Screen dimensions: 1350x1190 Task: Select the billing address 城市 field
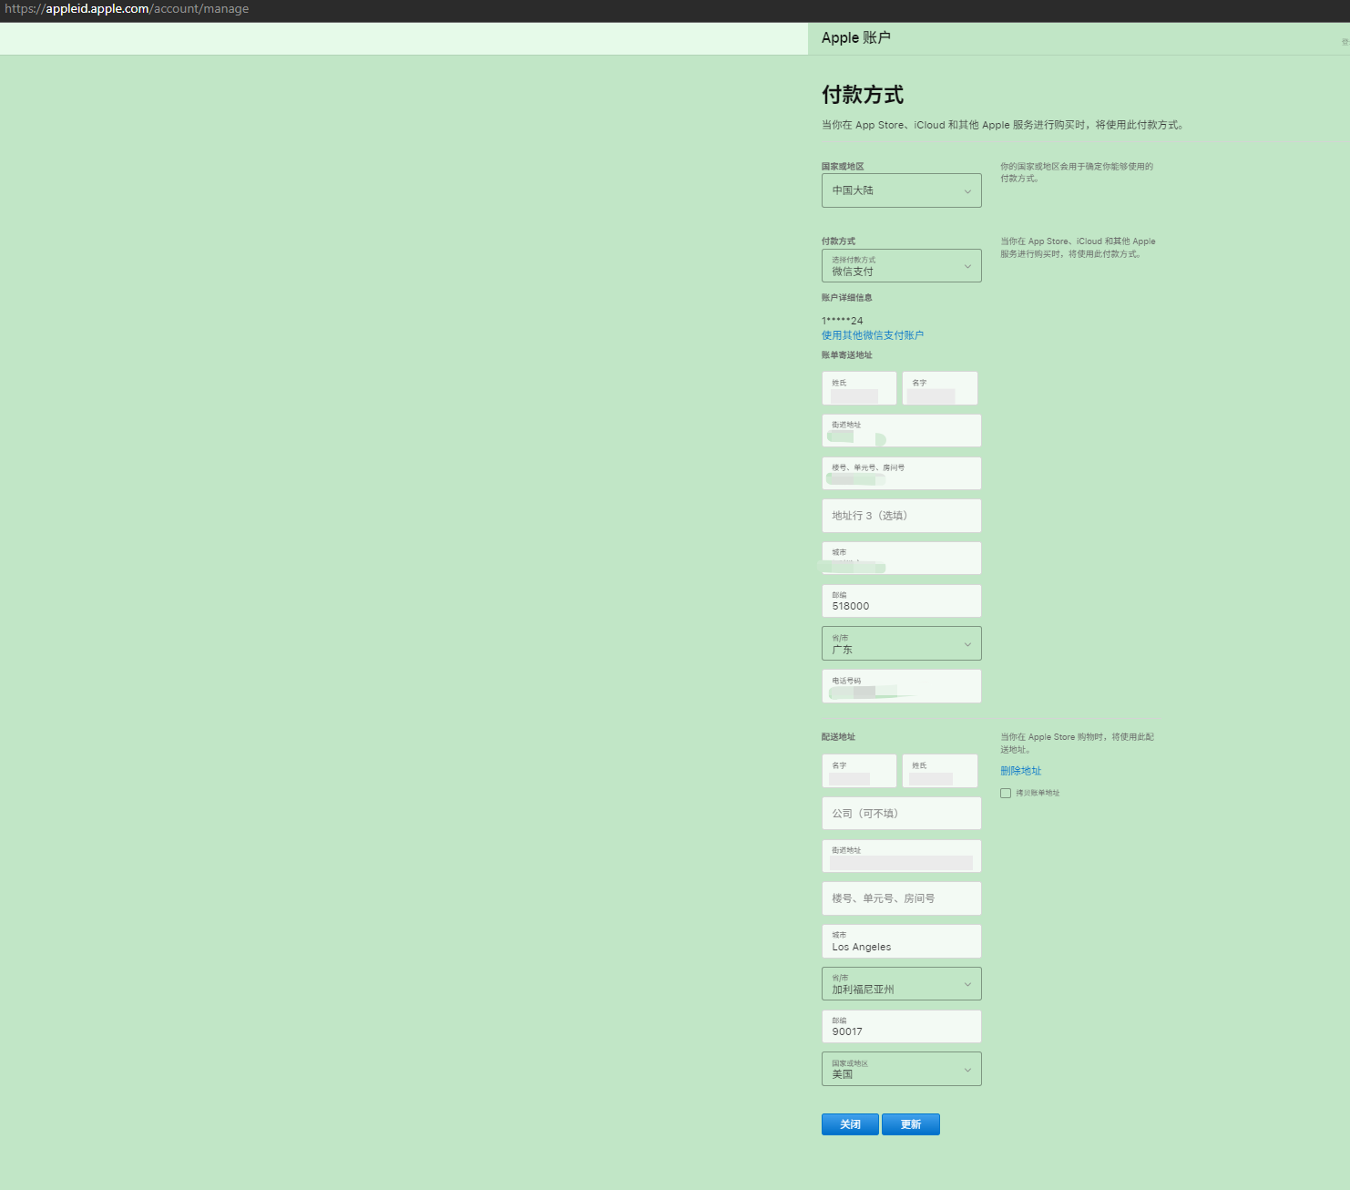coord(901,559)
